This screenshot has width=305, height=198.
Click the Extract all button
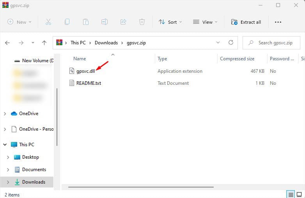click(x=246, y=22)
